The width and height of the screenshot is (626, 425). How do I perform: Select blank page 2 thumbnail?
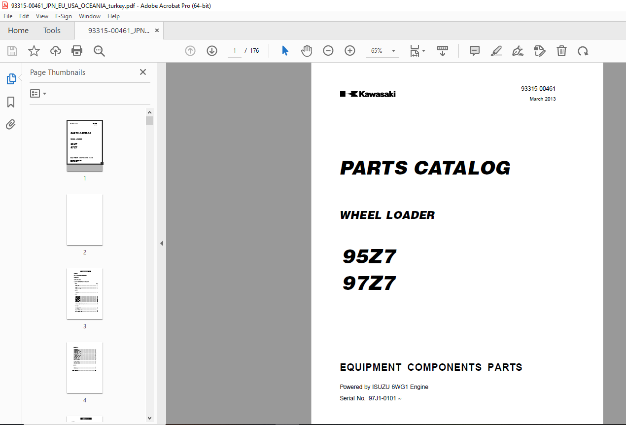85,219
